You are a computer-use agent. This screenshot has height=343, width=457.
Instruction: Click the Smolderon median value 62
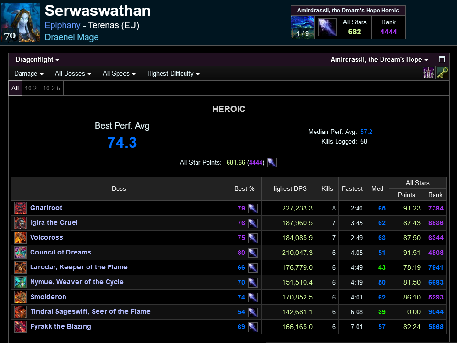[x=382, y=297]
